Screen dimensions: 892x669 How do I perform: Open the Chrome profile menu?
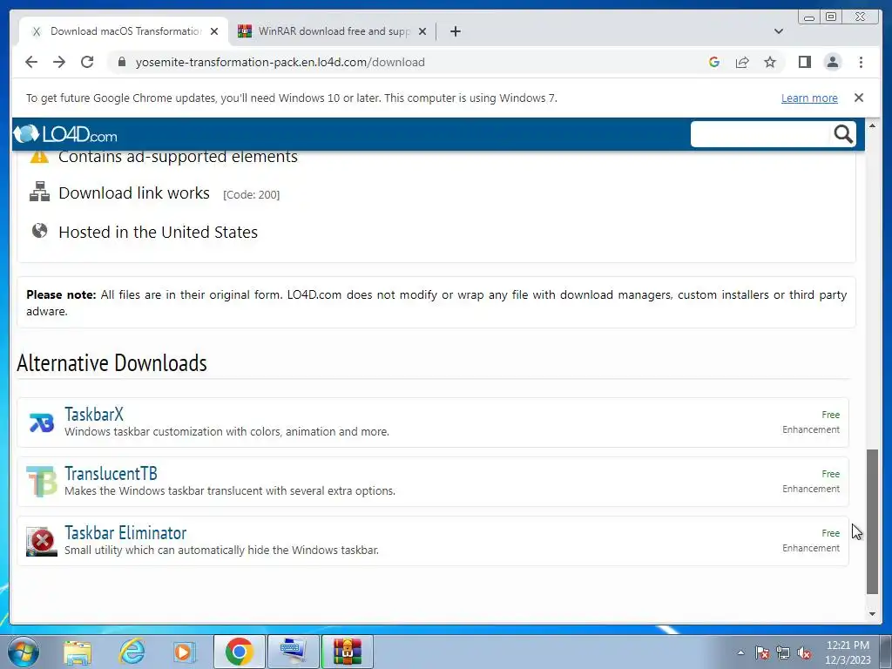coord(832,62)
